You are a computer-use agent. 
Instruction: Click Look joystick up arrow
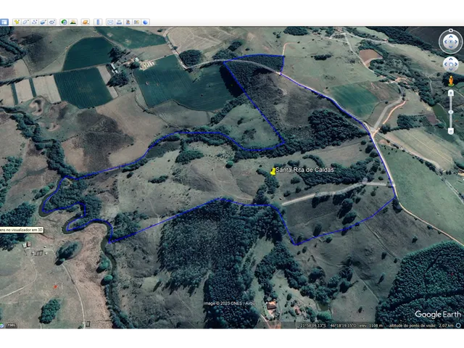point(450,36)
